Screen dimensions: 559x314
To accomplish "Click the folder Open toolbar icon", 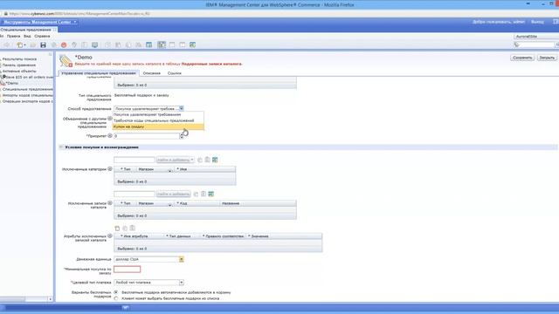I will (33, 44).
